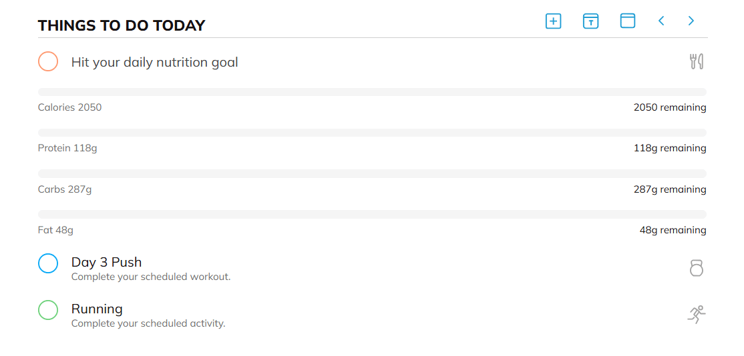Go to previous day with left chevron
The image size is (744, 356).
(661, 21)
